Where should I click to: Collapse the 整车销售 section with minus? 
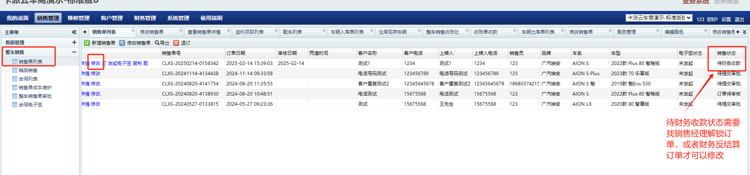pyautogui.click(x=74, y=52)
